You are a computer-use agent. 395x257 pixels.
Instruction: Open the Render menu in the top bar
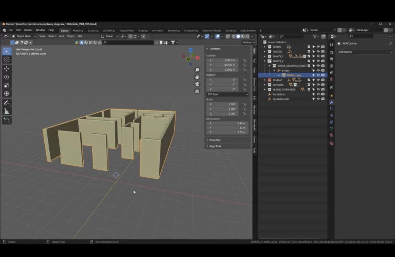pos(28,30)
